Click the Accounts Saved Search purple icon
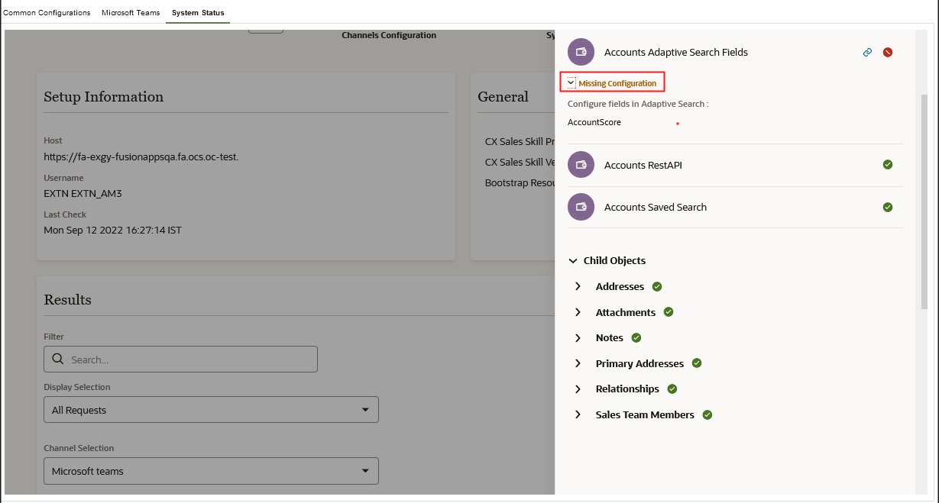 [x=581, y=207]
